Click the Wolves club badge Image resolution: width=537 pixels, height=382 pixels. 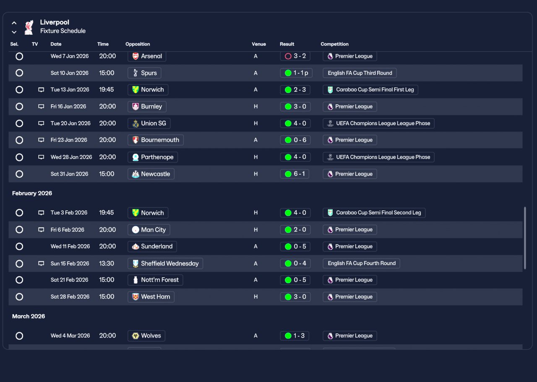[136, 336]
